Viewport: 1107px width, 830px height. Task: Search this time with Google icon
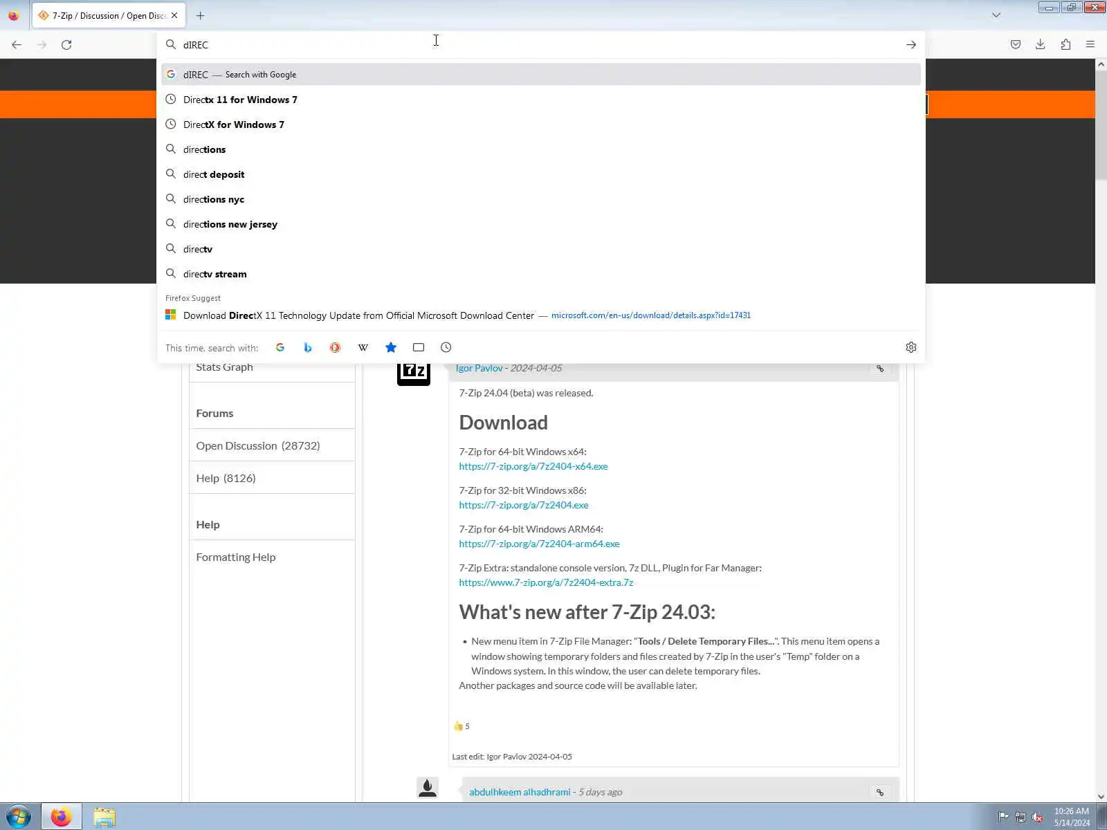[x=280, y=347]
